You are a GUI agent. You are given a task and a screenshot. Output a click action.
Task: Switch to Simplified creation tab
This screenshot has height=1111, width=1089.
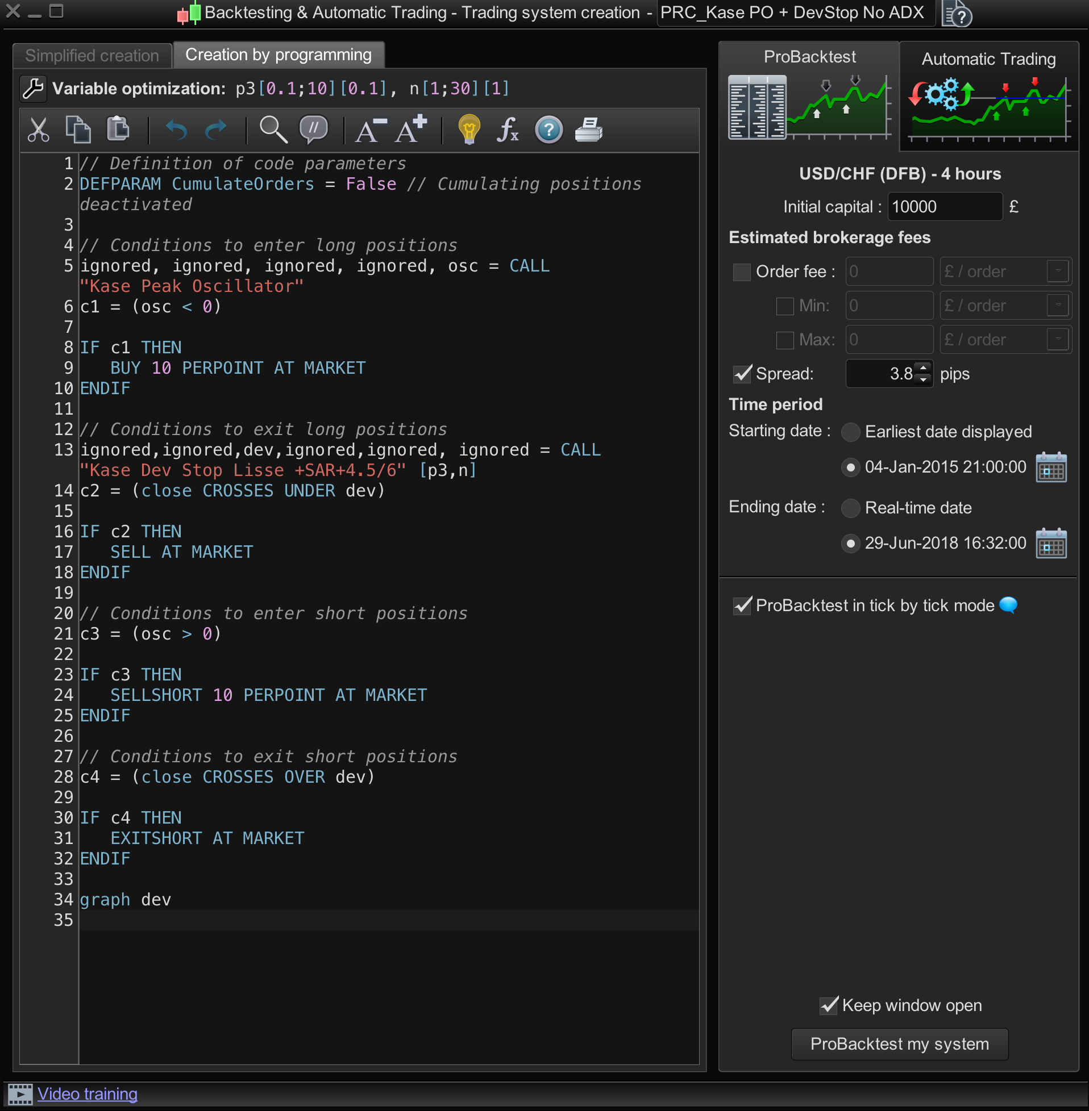coord(92,56)
